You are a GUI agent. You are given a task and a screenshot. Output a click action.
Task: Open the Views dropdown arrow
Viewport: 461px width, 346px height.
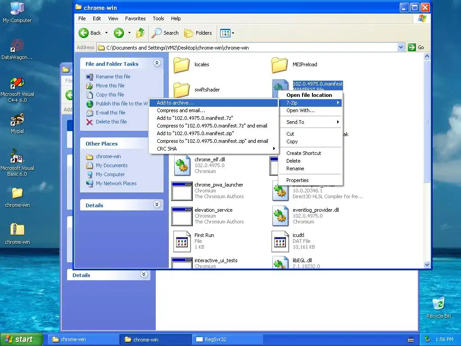233,33
